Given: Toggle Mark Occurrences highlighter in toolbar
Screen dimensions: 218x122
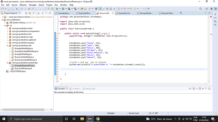Looking at the screenshot, I should [100, 9].
